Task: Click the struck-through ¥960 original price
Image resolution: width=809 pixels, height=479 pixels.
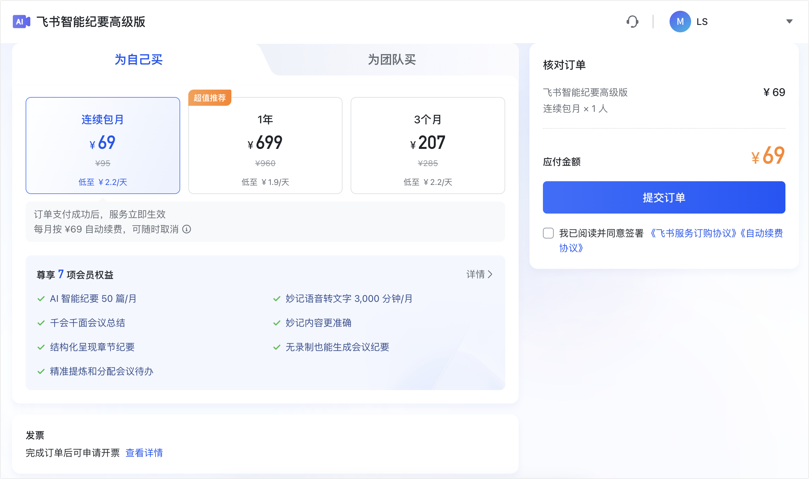Action: pyautogui.click(x=265, y=163)
